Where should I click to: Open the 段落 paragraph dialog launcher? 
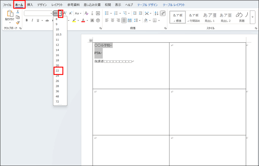165,28
